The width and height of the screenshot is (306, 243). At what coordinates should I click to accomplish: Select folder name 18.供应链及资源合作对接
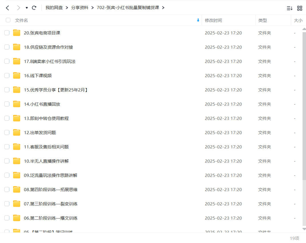[48, 47]
